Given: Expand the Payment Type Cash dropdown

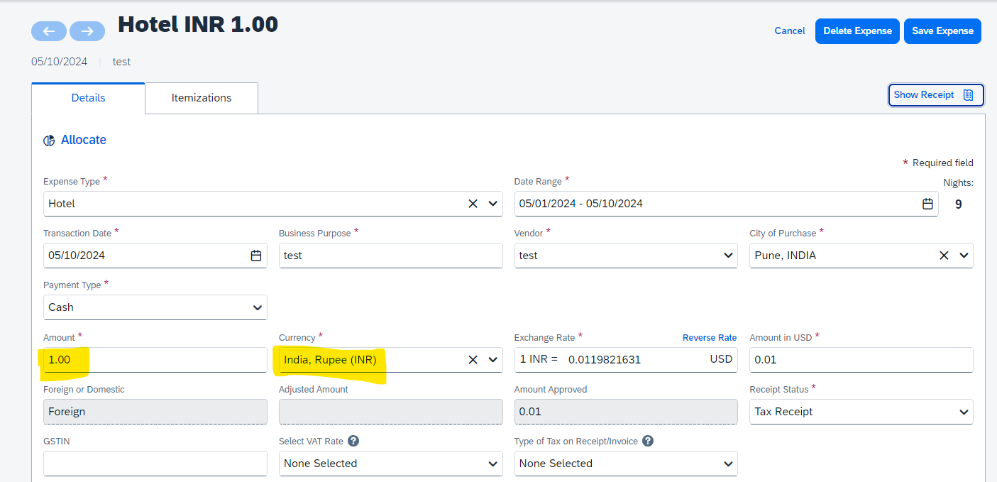Looking at the screenshot, I should coord(257,307).
